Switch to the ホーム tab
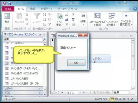138x103 pixels. [x=20, y=9]
